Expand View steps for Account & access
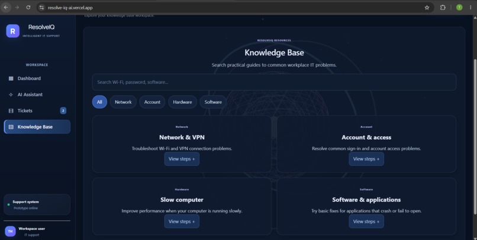 pos(366,159)
